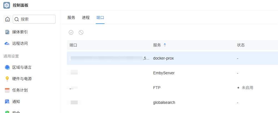
Task: Click the disable prohibition circle icon
Action: click(81, 32)
